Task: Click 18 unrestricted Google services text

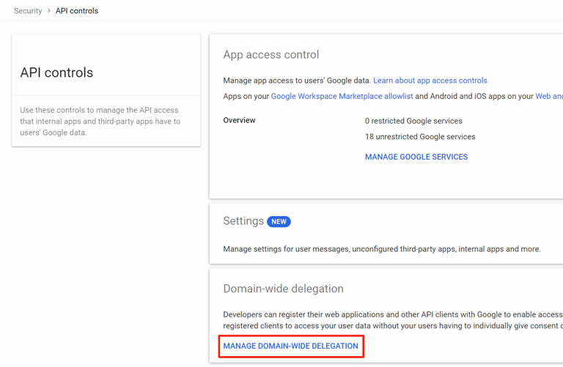Action: [x=420, y=137]
